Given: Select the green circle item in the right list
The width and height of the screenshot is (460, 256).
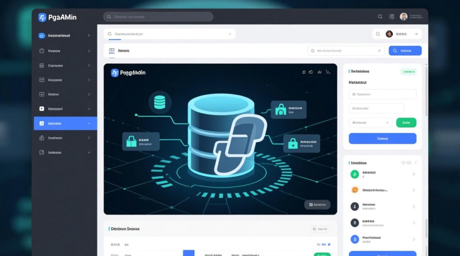Looking at the screenshot, I should pyautogui.click(x=354, y=174).
